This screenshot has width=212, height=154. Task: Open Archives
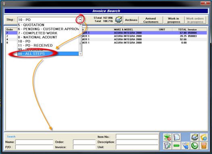pos(131,20)
